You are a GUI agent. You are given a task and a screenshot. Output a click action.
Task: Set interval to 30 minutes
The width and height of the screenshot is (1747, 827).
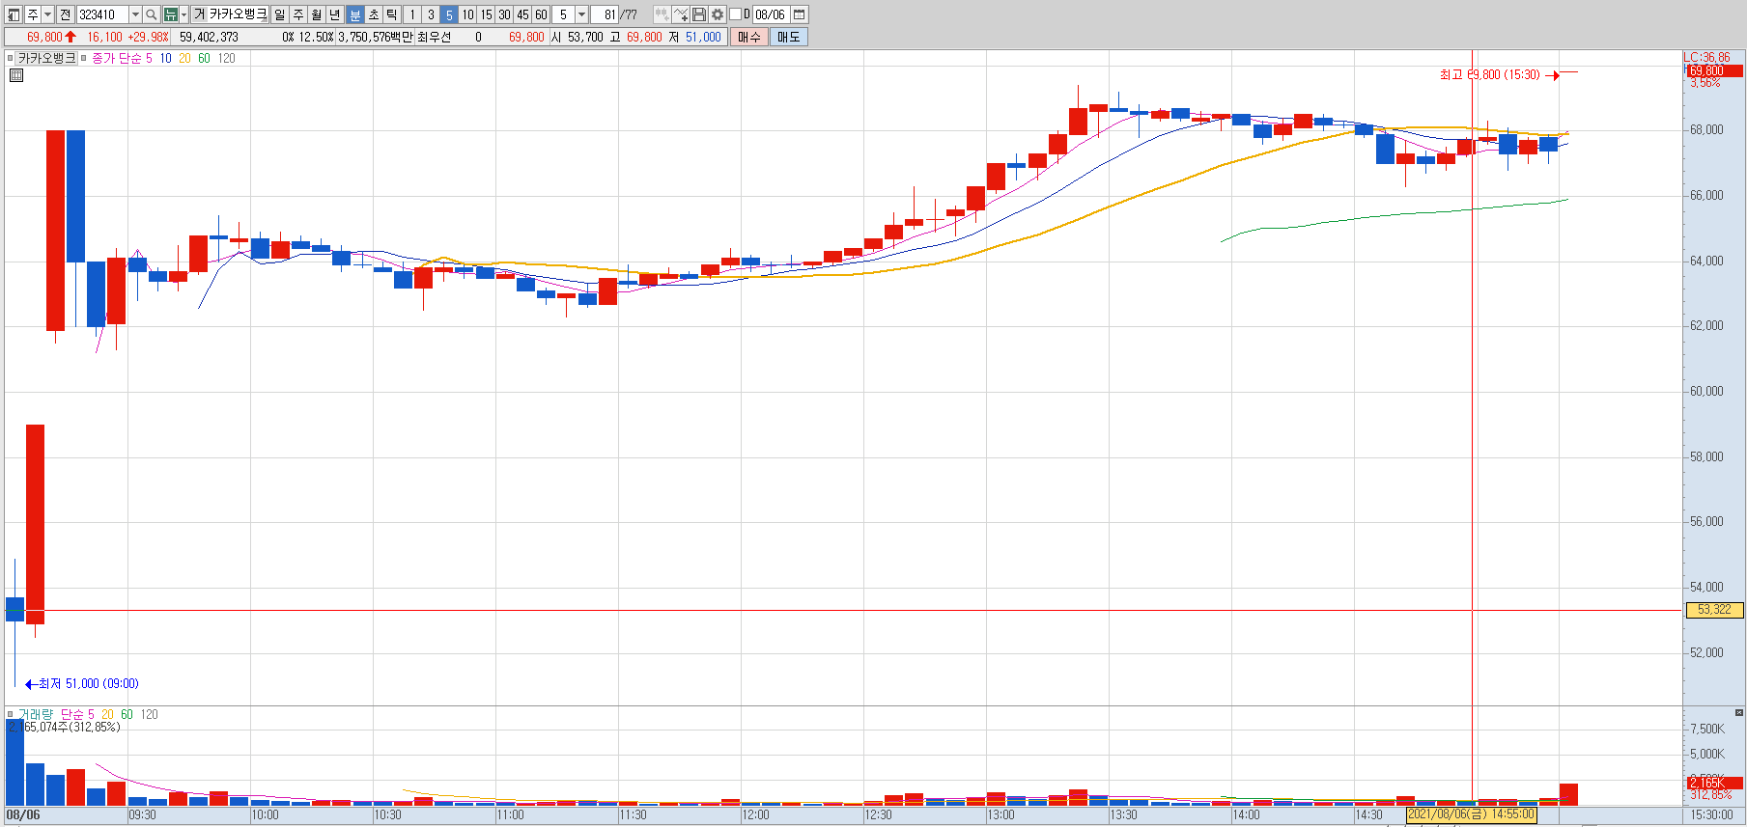tap(505, 14)
